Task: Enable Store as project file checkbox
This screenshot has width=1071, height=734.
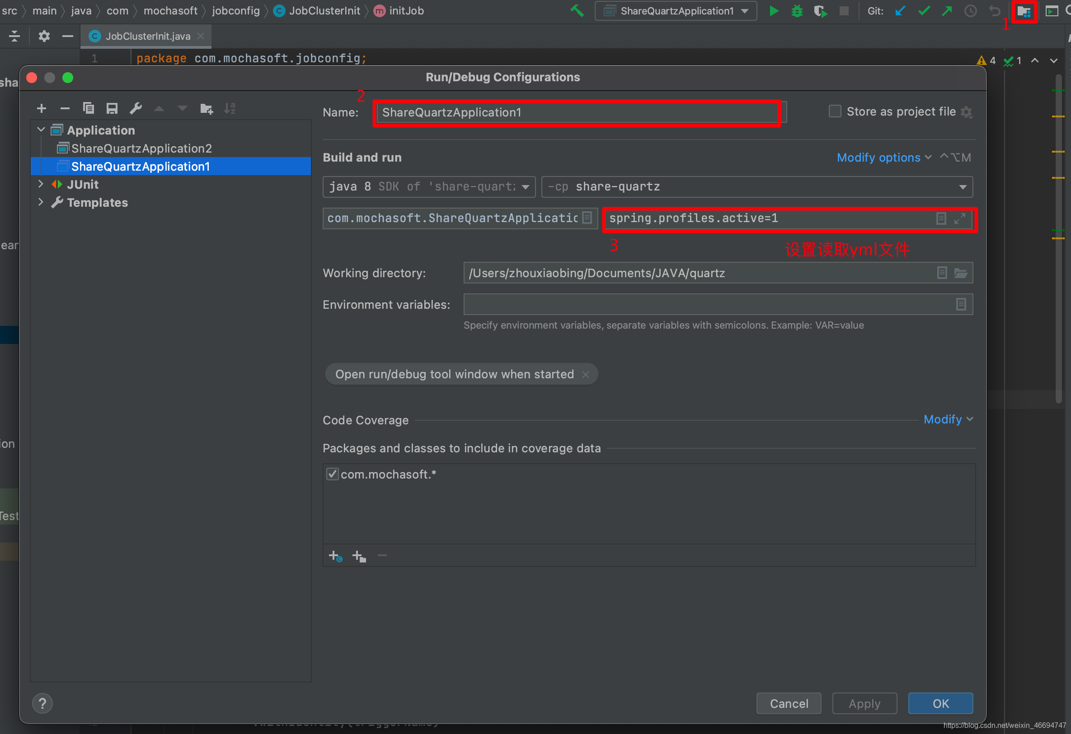Action: pyautogui.click(x=835, y=111)
